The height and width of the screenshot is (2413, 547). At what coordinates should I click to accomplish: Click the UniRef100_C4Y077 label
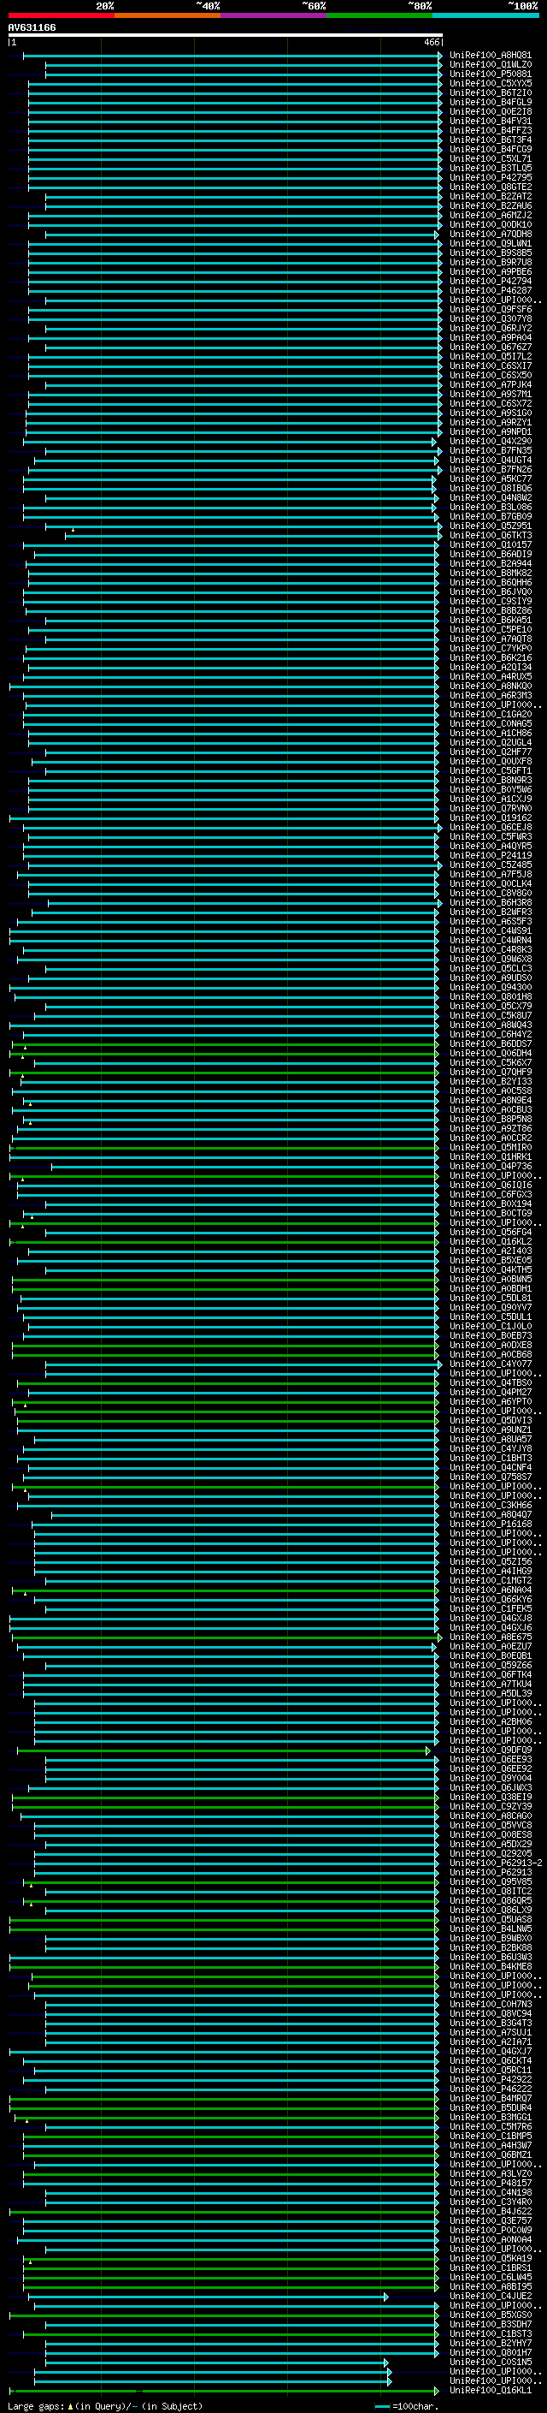click(x=490, y=1364)
